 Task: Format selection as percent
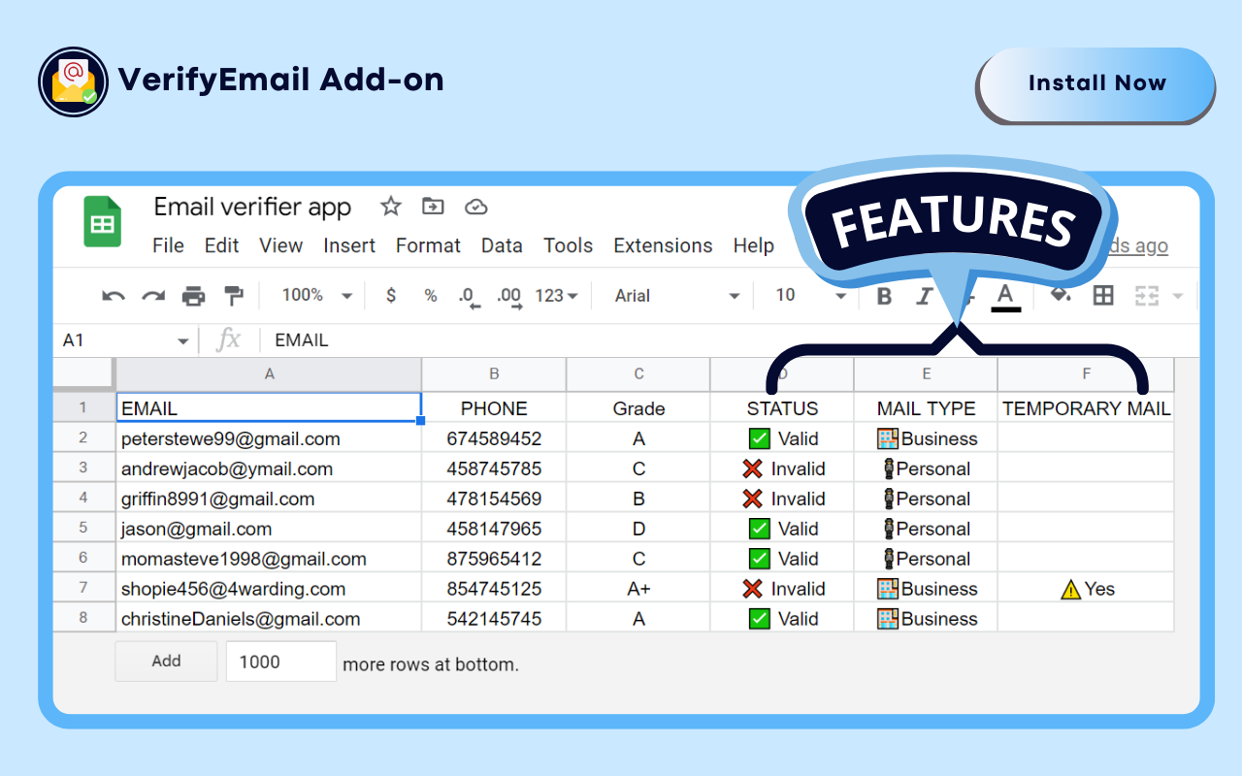click(x=430, y=296)
